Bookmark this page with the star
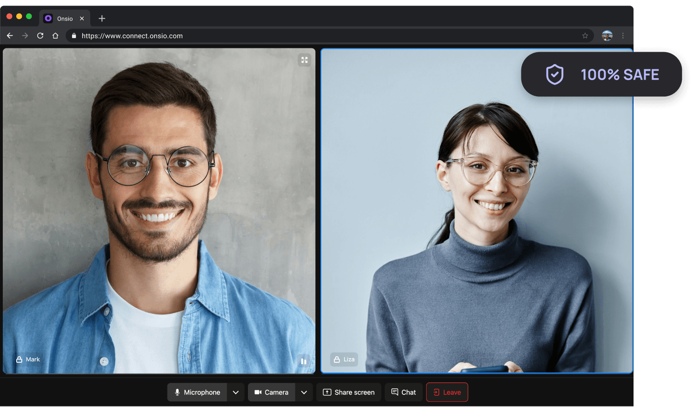The width and height of the screenshot is (694, 407). (585, 36)
